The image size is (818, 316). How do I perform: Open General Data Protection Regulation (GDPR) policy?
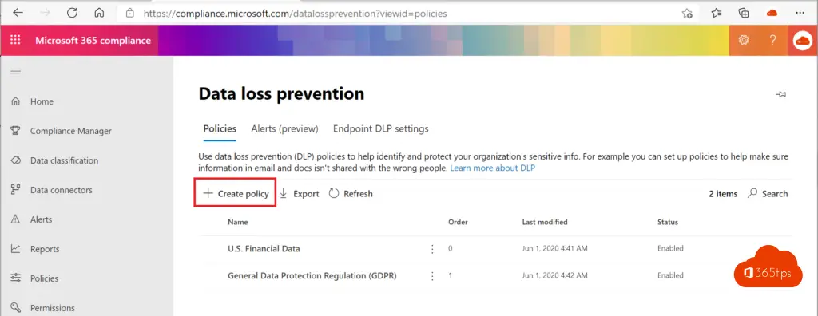[x=312, y=275]
